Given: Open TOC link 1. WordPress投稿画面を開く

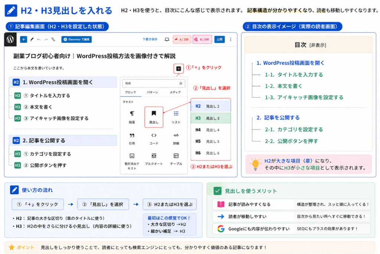Looking at the screenshot, I should pos(290,63).
